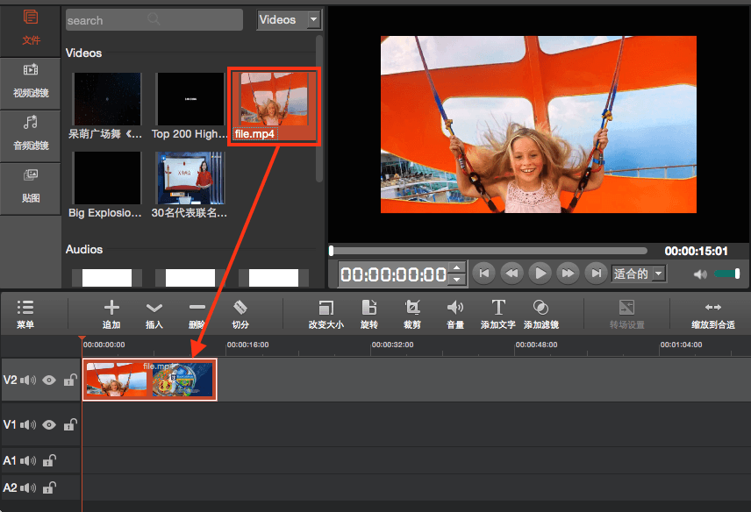Hide the V1 track with eye icon

(49, 425)
